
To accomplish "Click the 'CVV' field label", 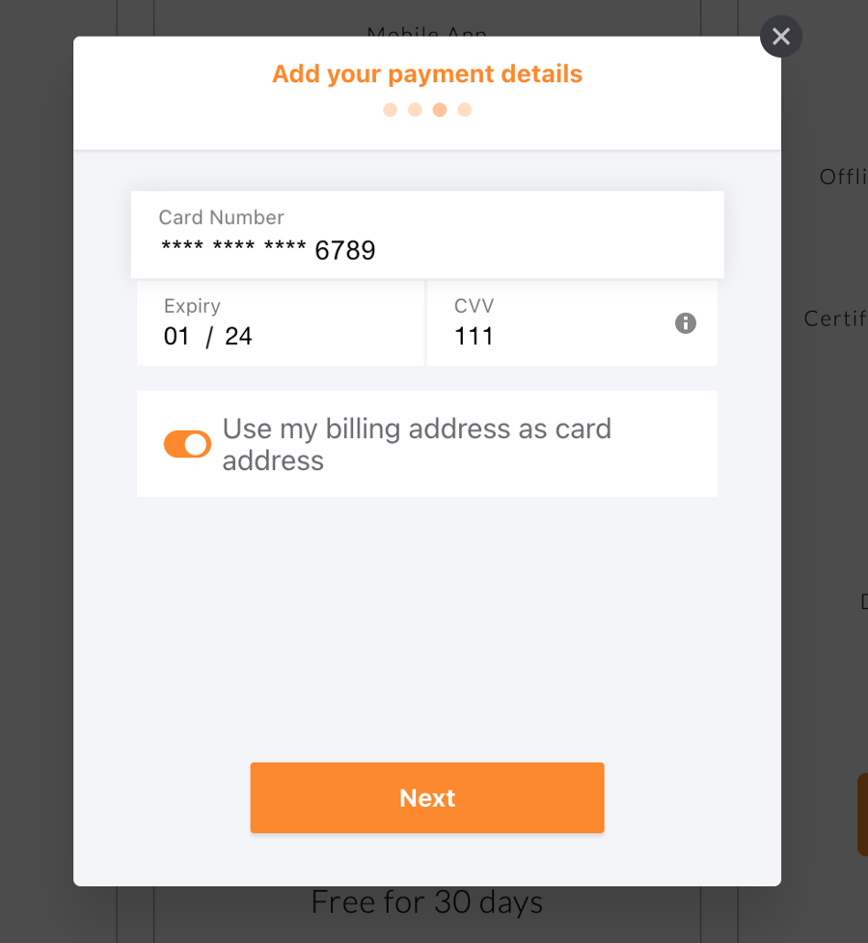I will tap(474, 306).
